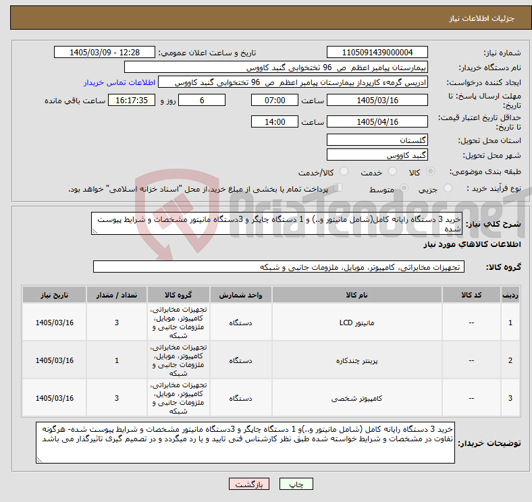
Task: Click the remaining days field showing 6
Action: point(202,100)
